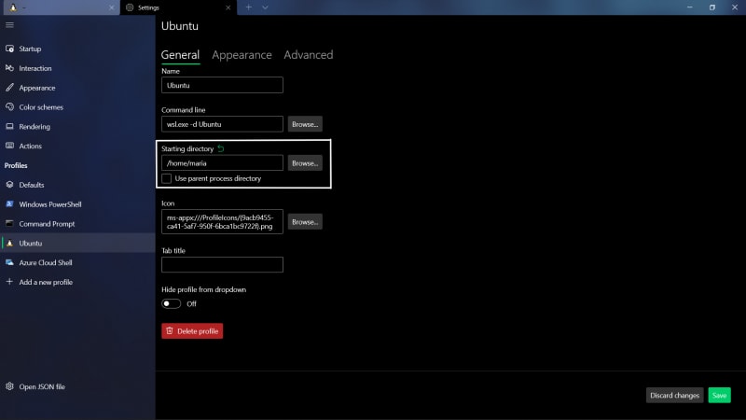Click the Rendering monitor icon
Viewport: 746px width, 420px height.
9,126
